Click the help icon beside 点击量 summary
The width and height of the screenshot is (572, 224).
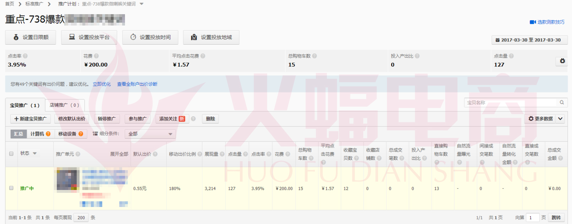point(511,56)
